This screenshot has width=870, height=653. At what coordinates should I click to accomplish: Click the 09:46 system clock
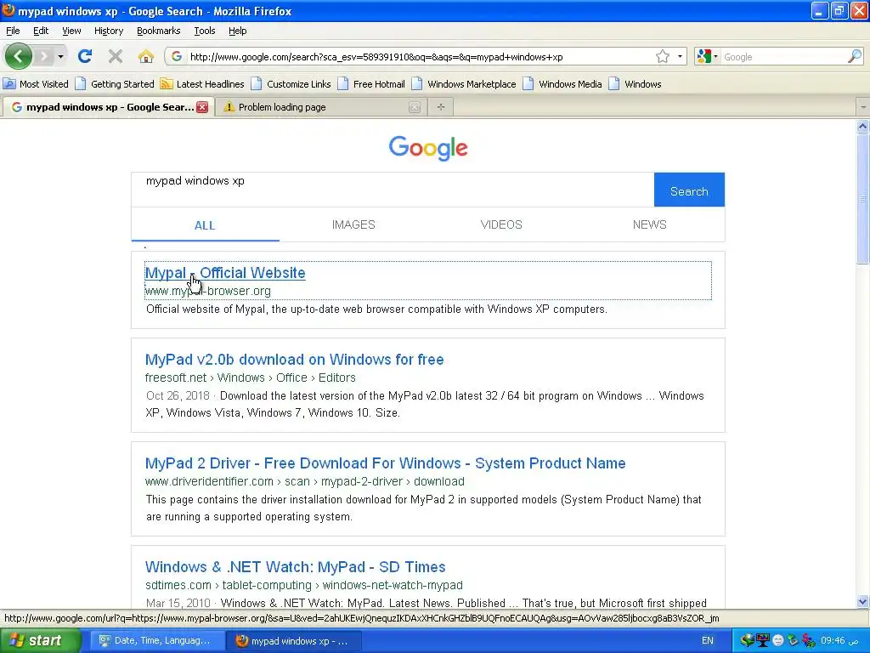tap(841, 640)
